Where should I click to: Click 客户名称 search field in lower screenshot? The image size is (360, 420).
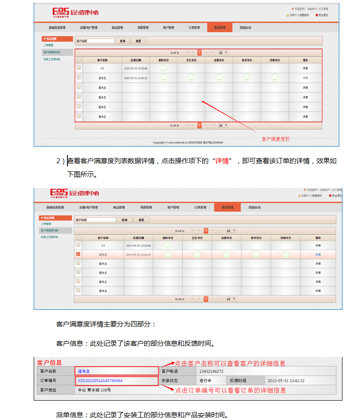pyautogui.click(x=102, y=220)
